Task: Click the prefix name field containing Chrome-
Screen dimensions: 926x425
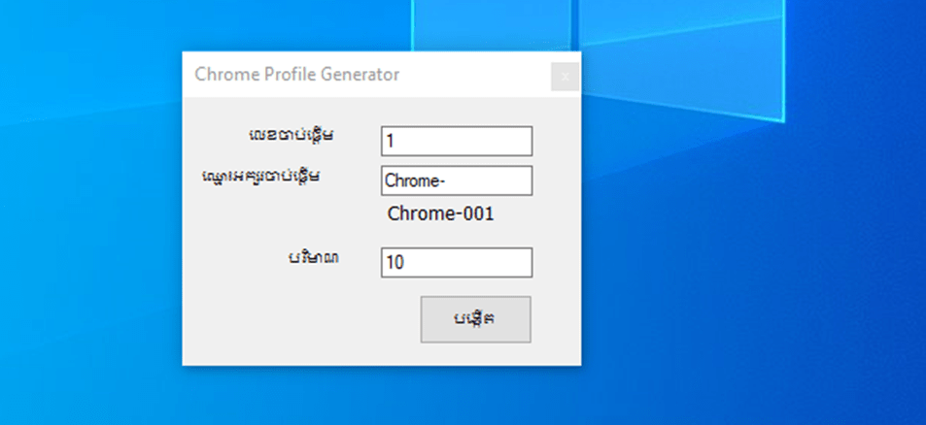Action: [x=457, y=180]
